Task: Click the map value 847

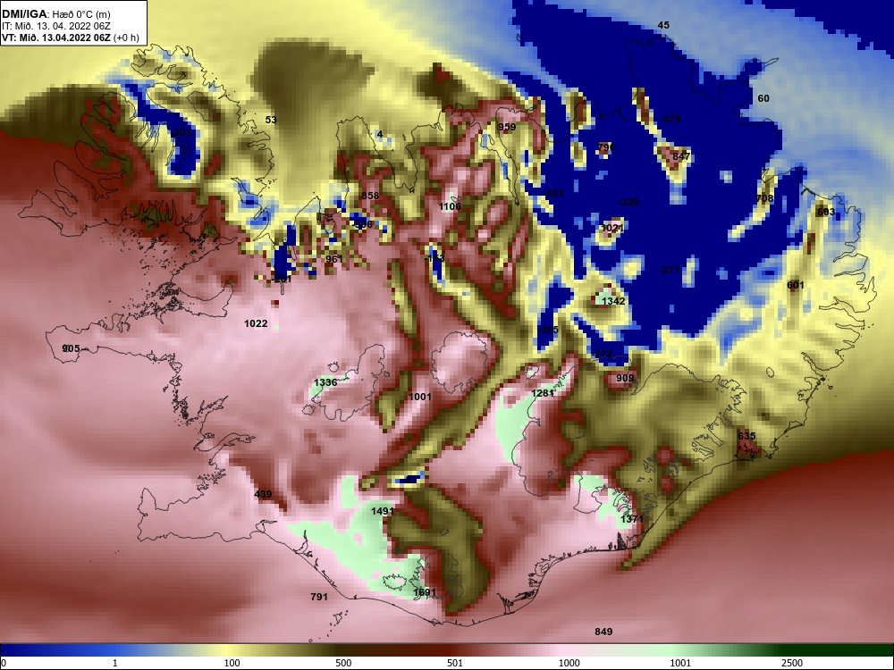Action: pyautogui.click(x=681, y=156)
